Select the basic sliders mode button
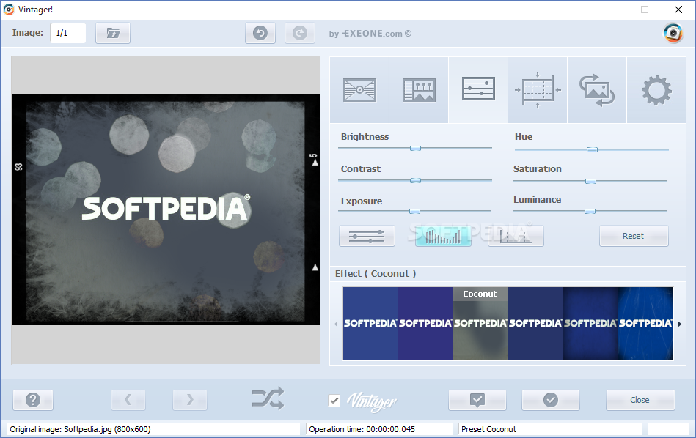The width and height of the screenshot is (696, 438). pyautogui.click(x=367, y=236)
